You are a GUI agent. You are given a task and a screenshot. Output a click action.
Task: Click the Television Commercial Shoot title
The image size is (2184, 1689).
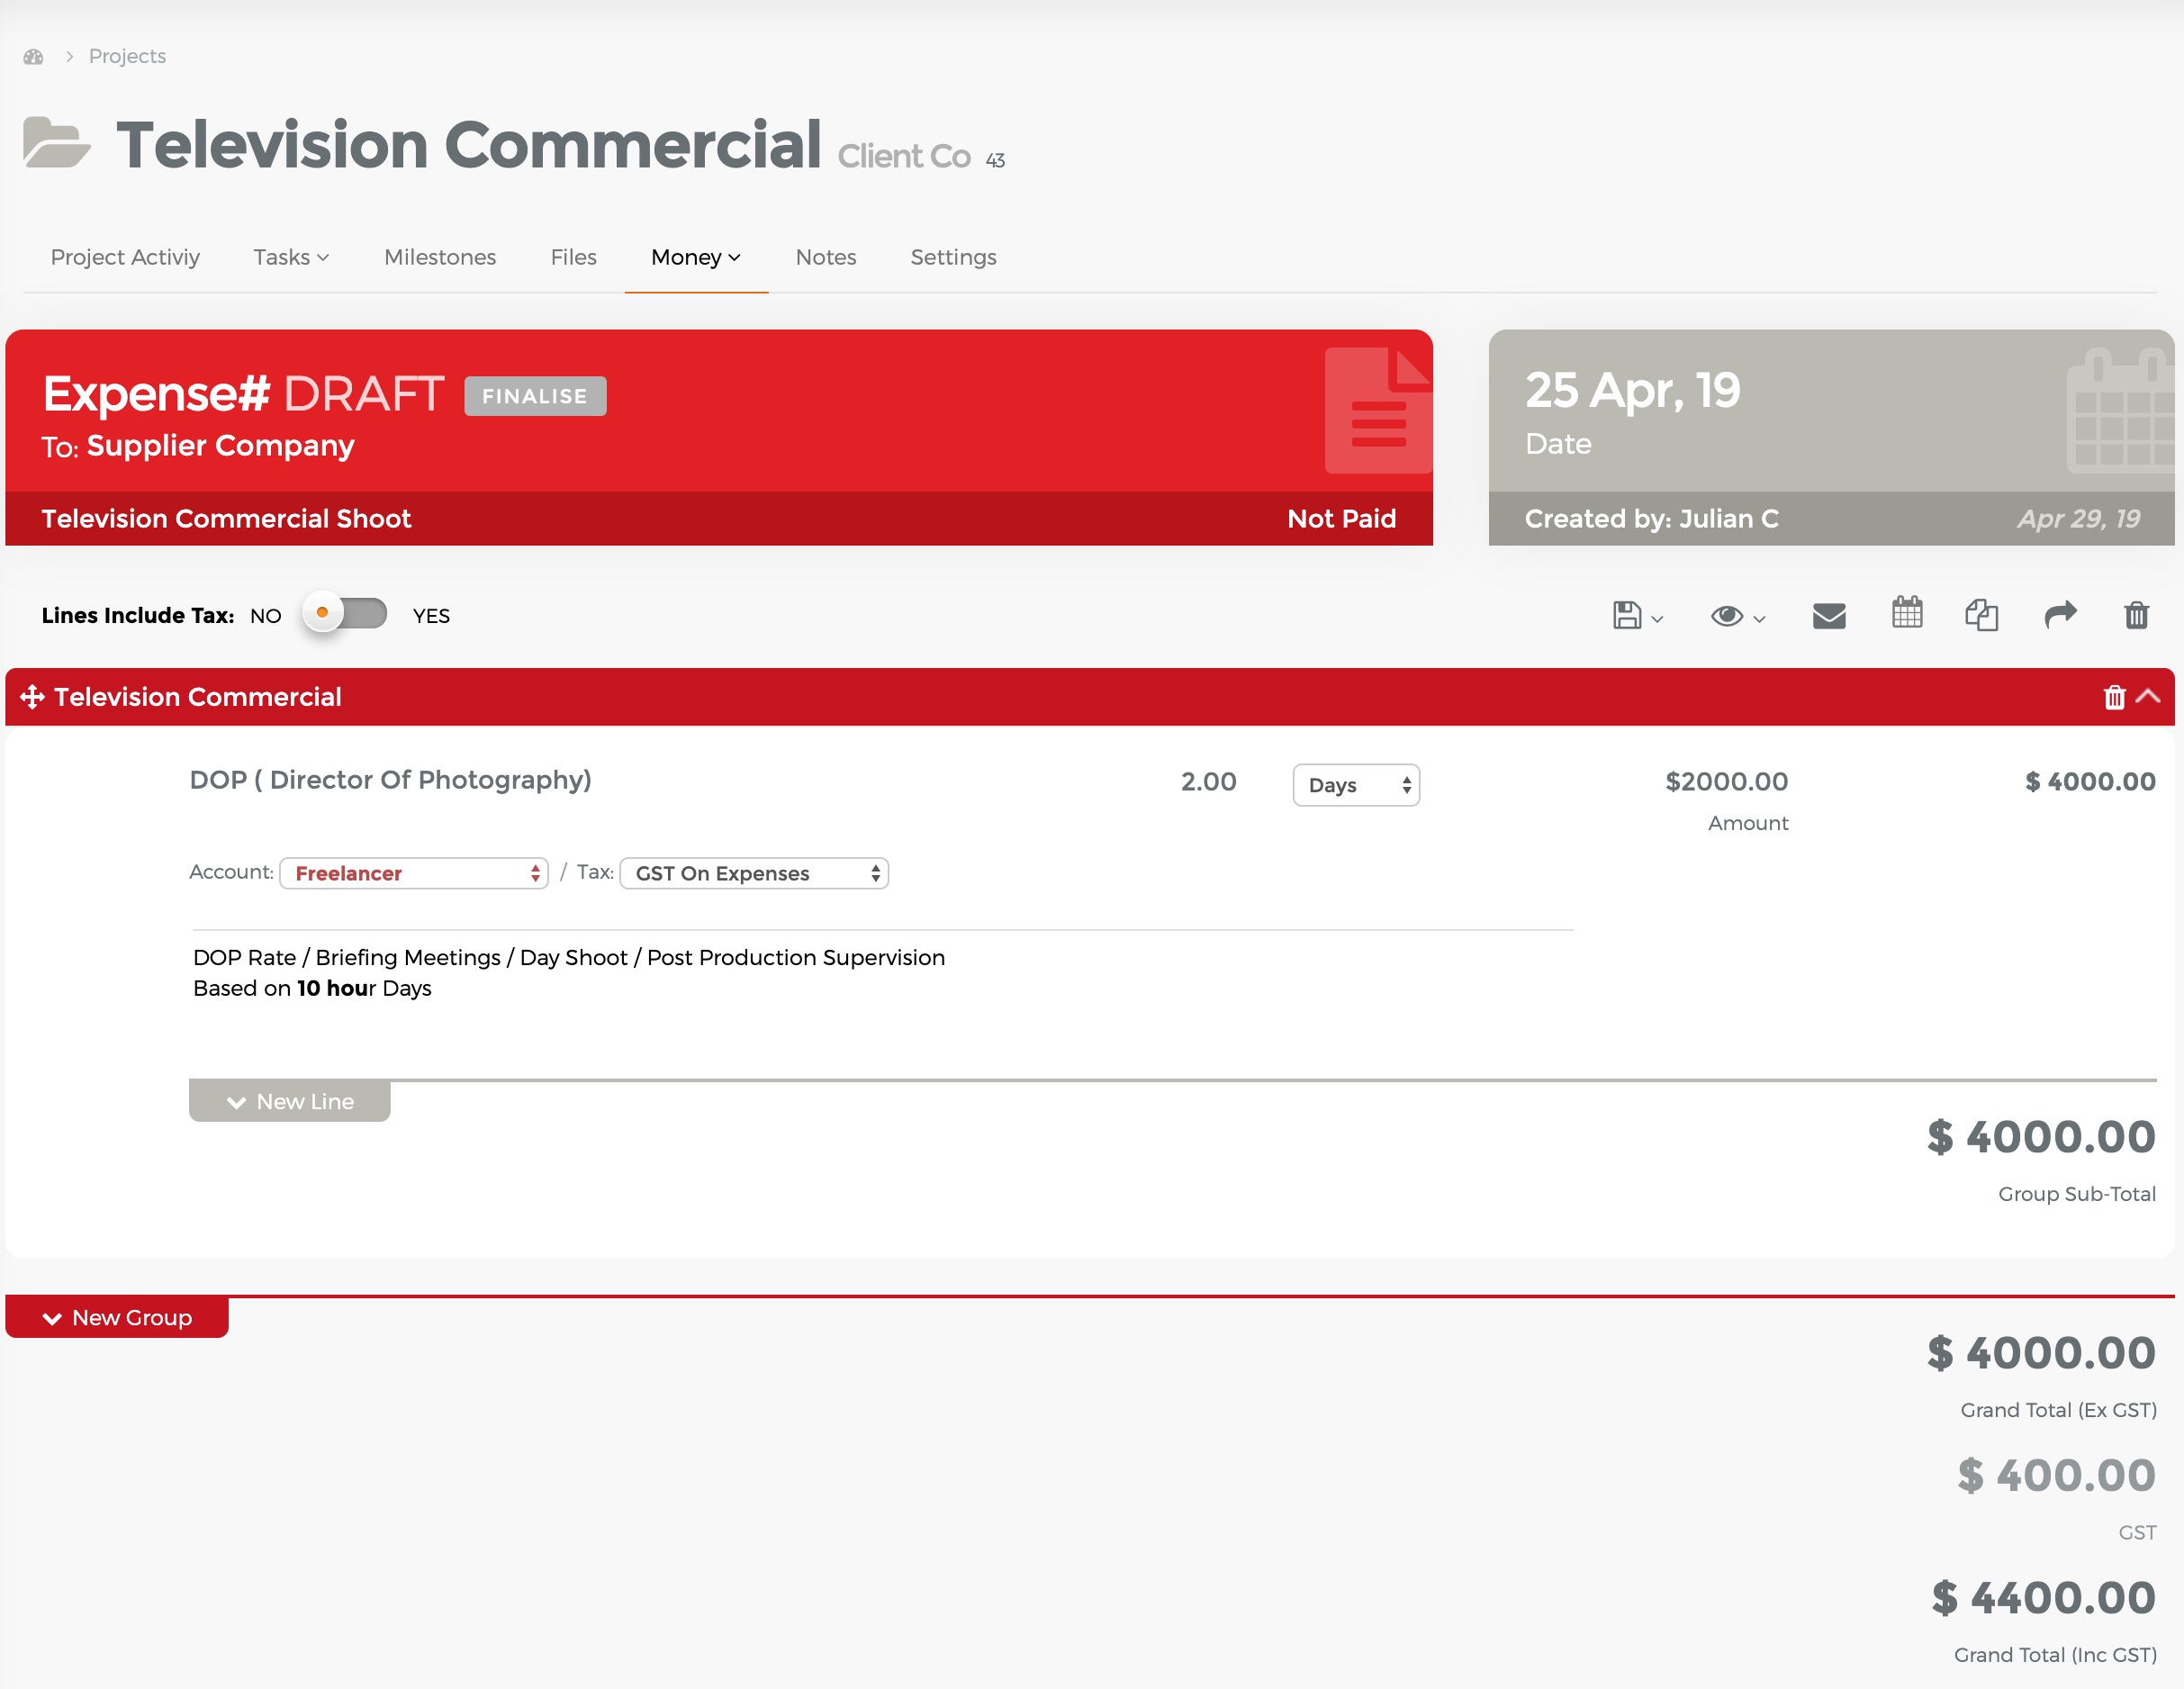point(226,518)
